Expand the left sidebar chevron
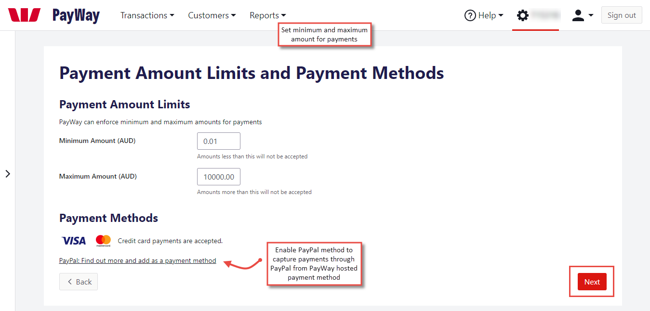 (8, 174)
